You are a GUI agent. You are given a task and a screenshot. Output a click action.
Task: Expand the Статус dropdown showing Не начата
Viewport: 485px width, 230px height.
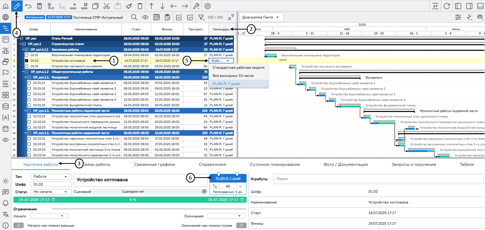51,192
